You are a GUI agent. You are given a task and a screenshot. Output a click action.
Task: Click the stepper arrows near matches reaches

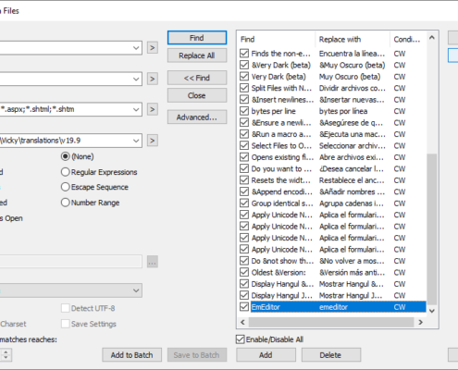[6, 355]
